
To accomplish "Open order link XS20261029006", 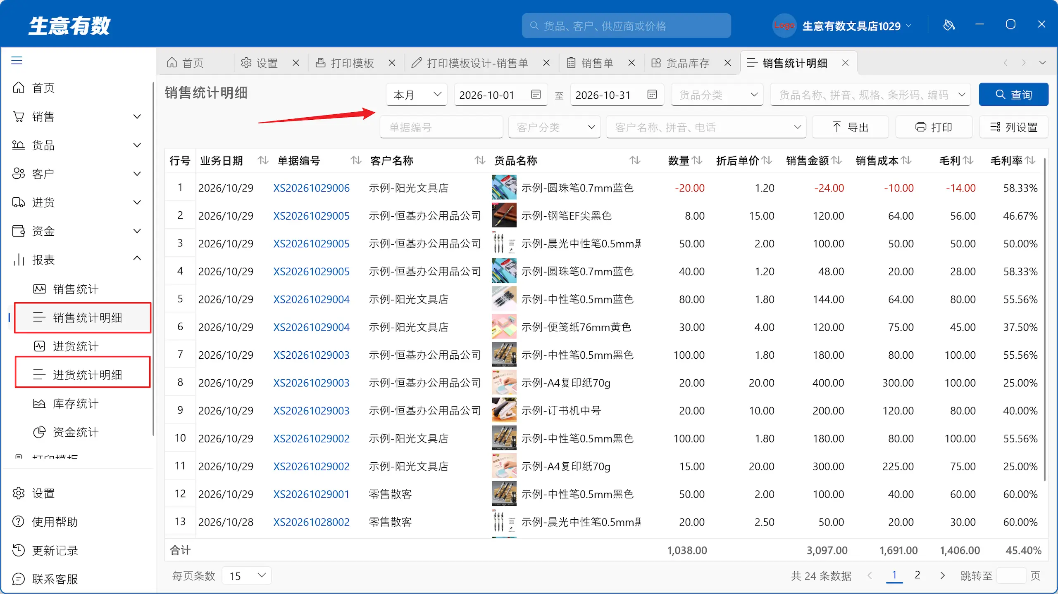I will point(311,188).
